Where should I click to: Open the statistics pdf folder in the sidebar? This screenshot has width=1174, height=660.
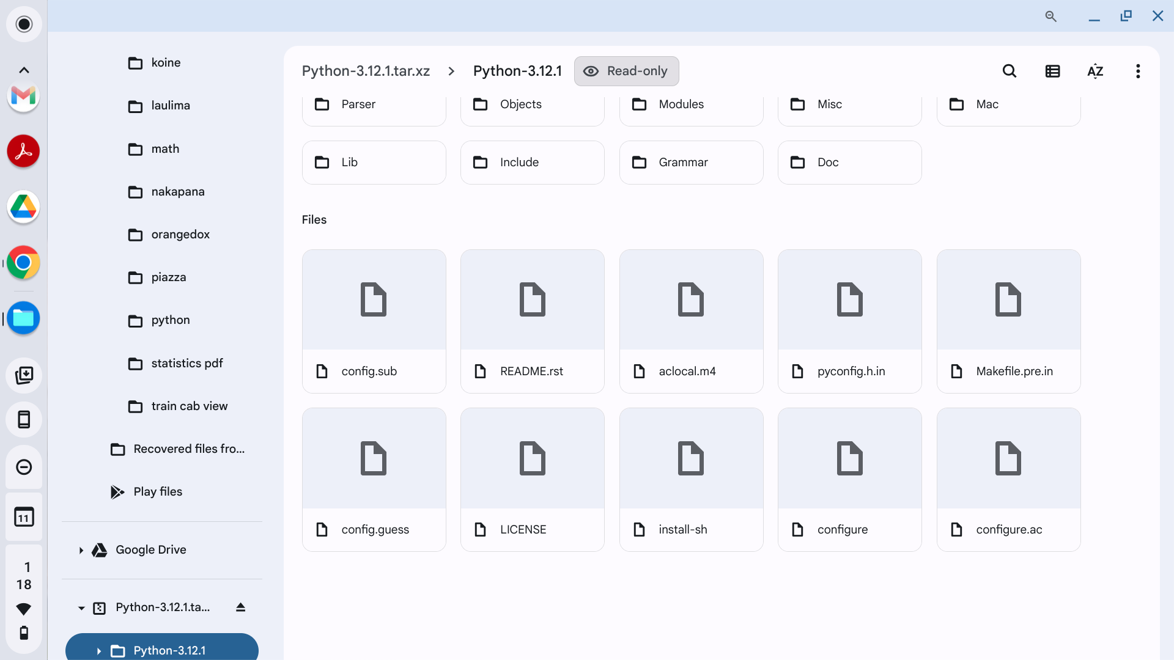[x=186, y=364]
